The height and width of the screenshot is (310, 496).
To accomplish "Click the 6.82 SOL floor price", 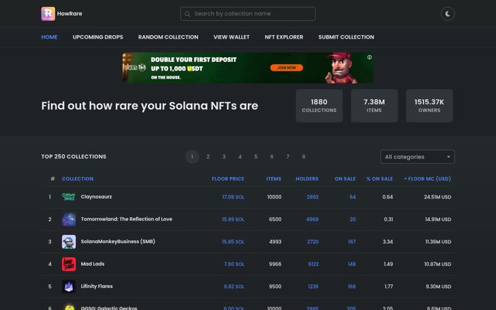I will 234,287.
